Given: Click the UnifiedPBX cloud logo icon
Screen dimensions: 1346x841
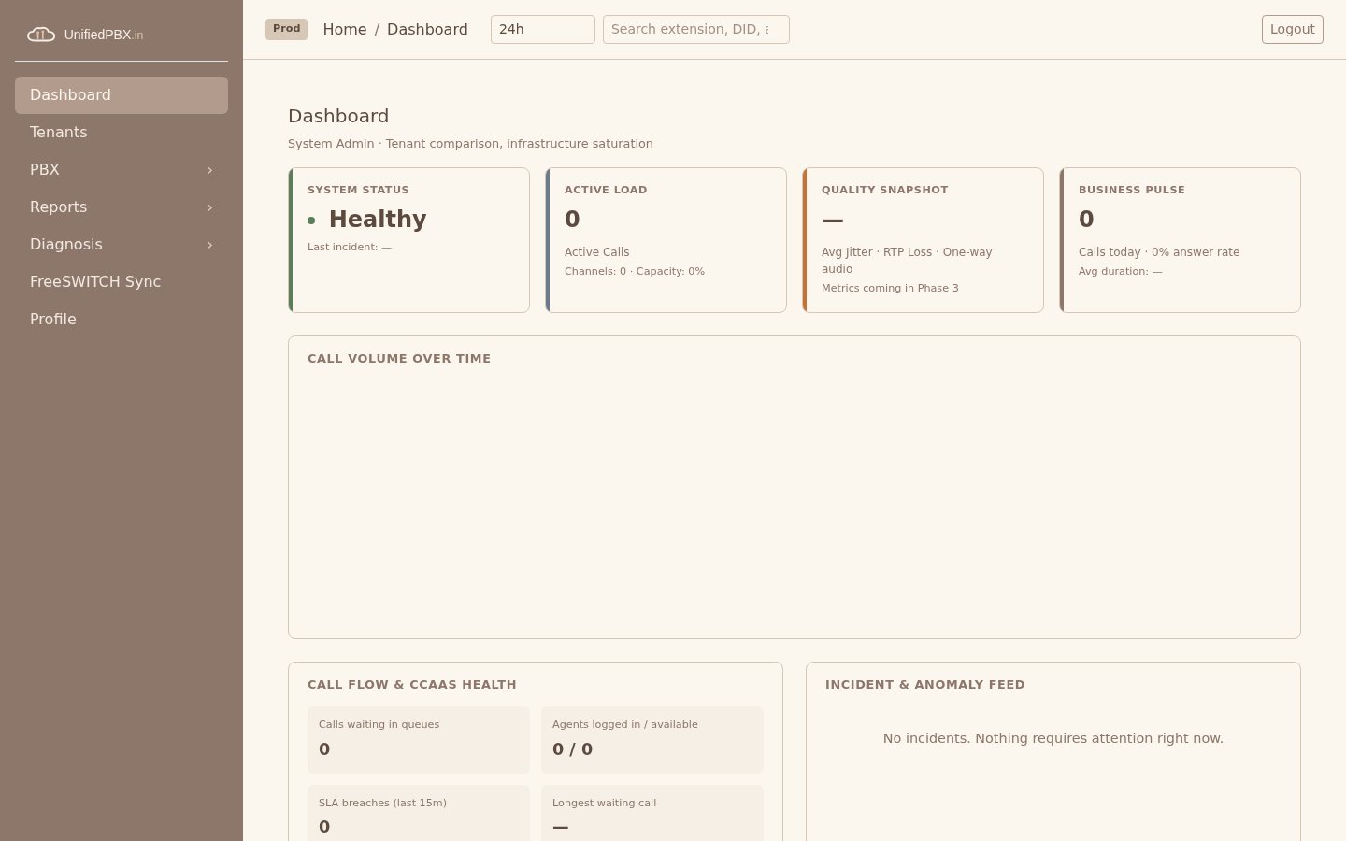Looking at the screenshot, I should point(41,35).
